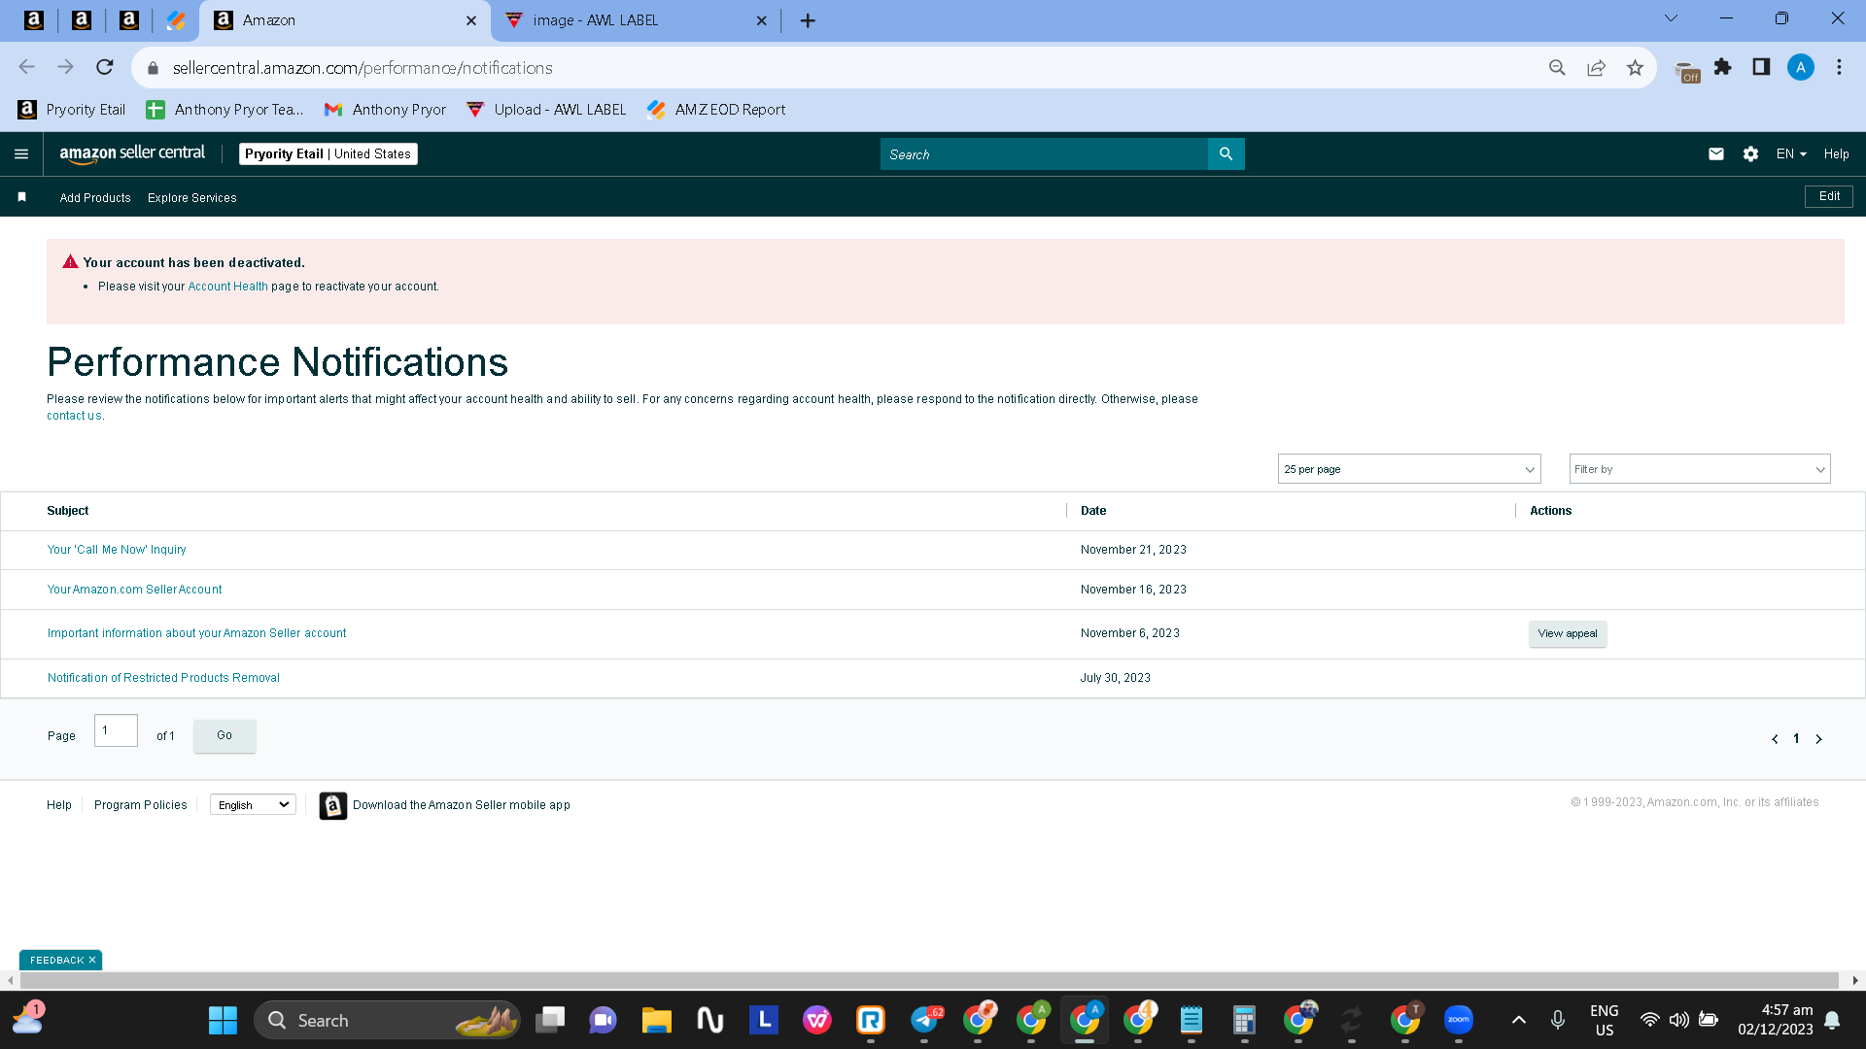The width and height of the screenshot is (1866, 1049).
Task: Open the browser zoom magnifier icon
Action: (x=1557, y=67)
